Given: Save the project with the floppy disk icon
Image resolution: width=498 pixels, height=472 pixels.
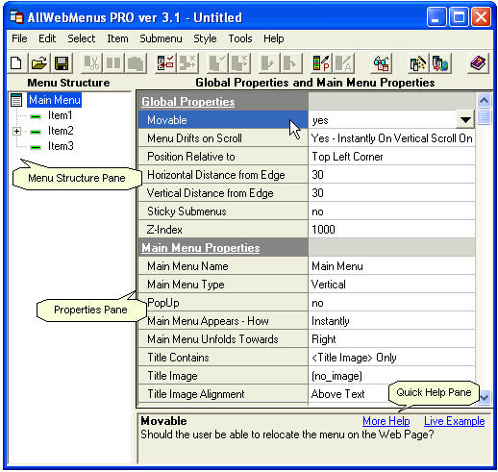Looking at the screenshot, I should [x=62, y=62].
